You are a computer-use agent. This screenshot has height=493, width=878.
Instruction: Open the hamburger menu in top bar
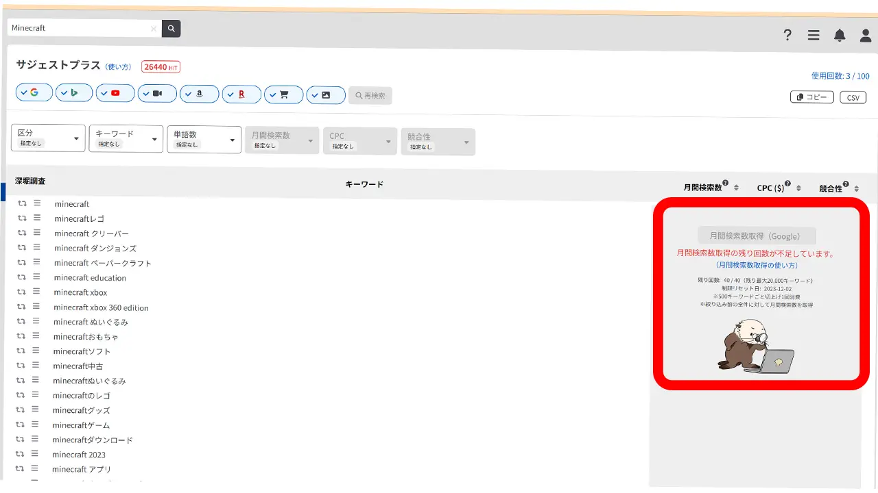pos(814,35)
